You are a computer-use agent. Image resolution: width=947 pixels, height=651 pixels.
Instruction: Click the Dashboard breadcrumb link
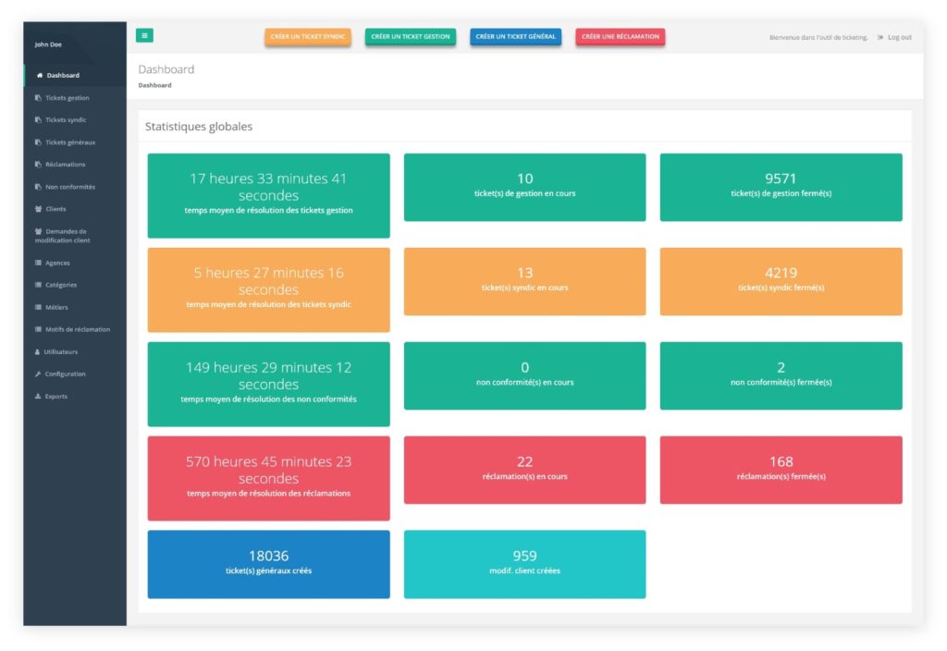point(154,85)
